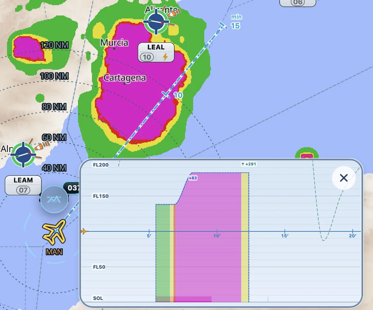The image size is (373, 310).
Task: Click the SOL ground axis label
Action: (x=98, y=298)
